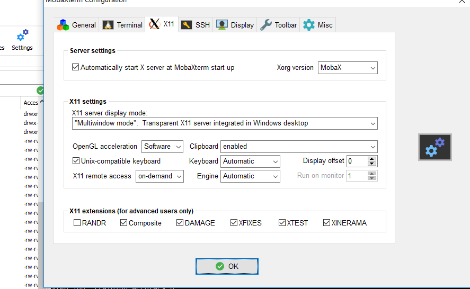Expand X11 server display mode dropdown
This screenshot has height=289, width=470.
pyautogui.click(x=225, y=123)
